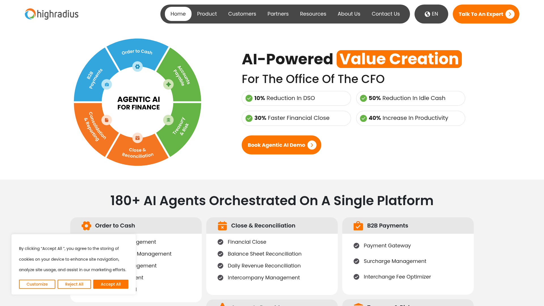Click the Close & Reconciliation calendar icon in wheel
The height and width of the screenshot is (306, 544).
(137, 138)
